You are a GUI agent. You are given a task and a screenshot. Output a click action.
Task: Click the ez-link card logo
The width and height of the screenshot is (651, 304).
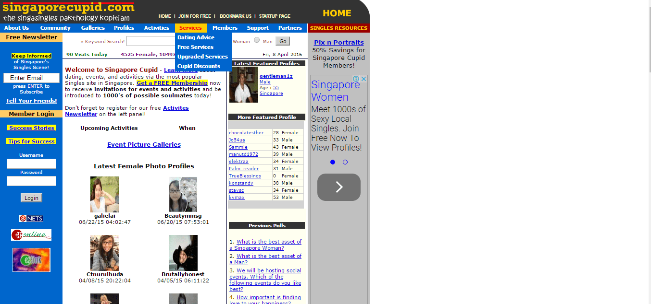(x=31, y=260)
